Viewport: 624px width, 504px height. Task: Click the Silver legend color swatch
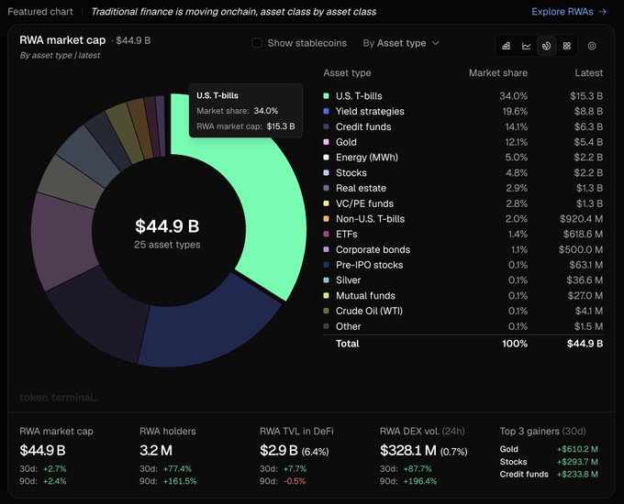[x=327, y=279]
